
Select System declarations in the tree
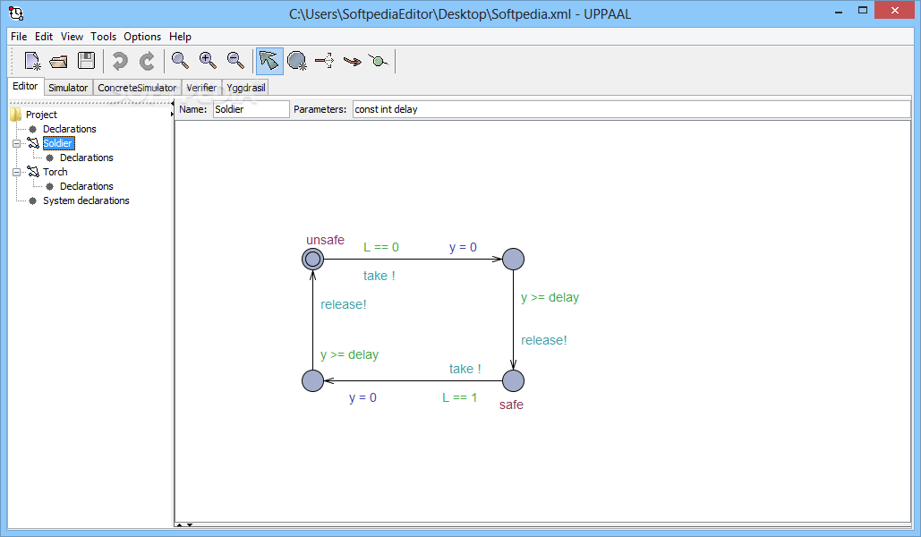[86, 200]
